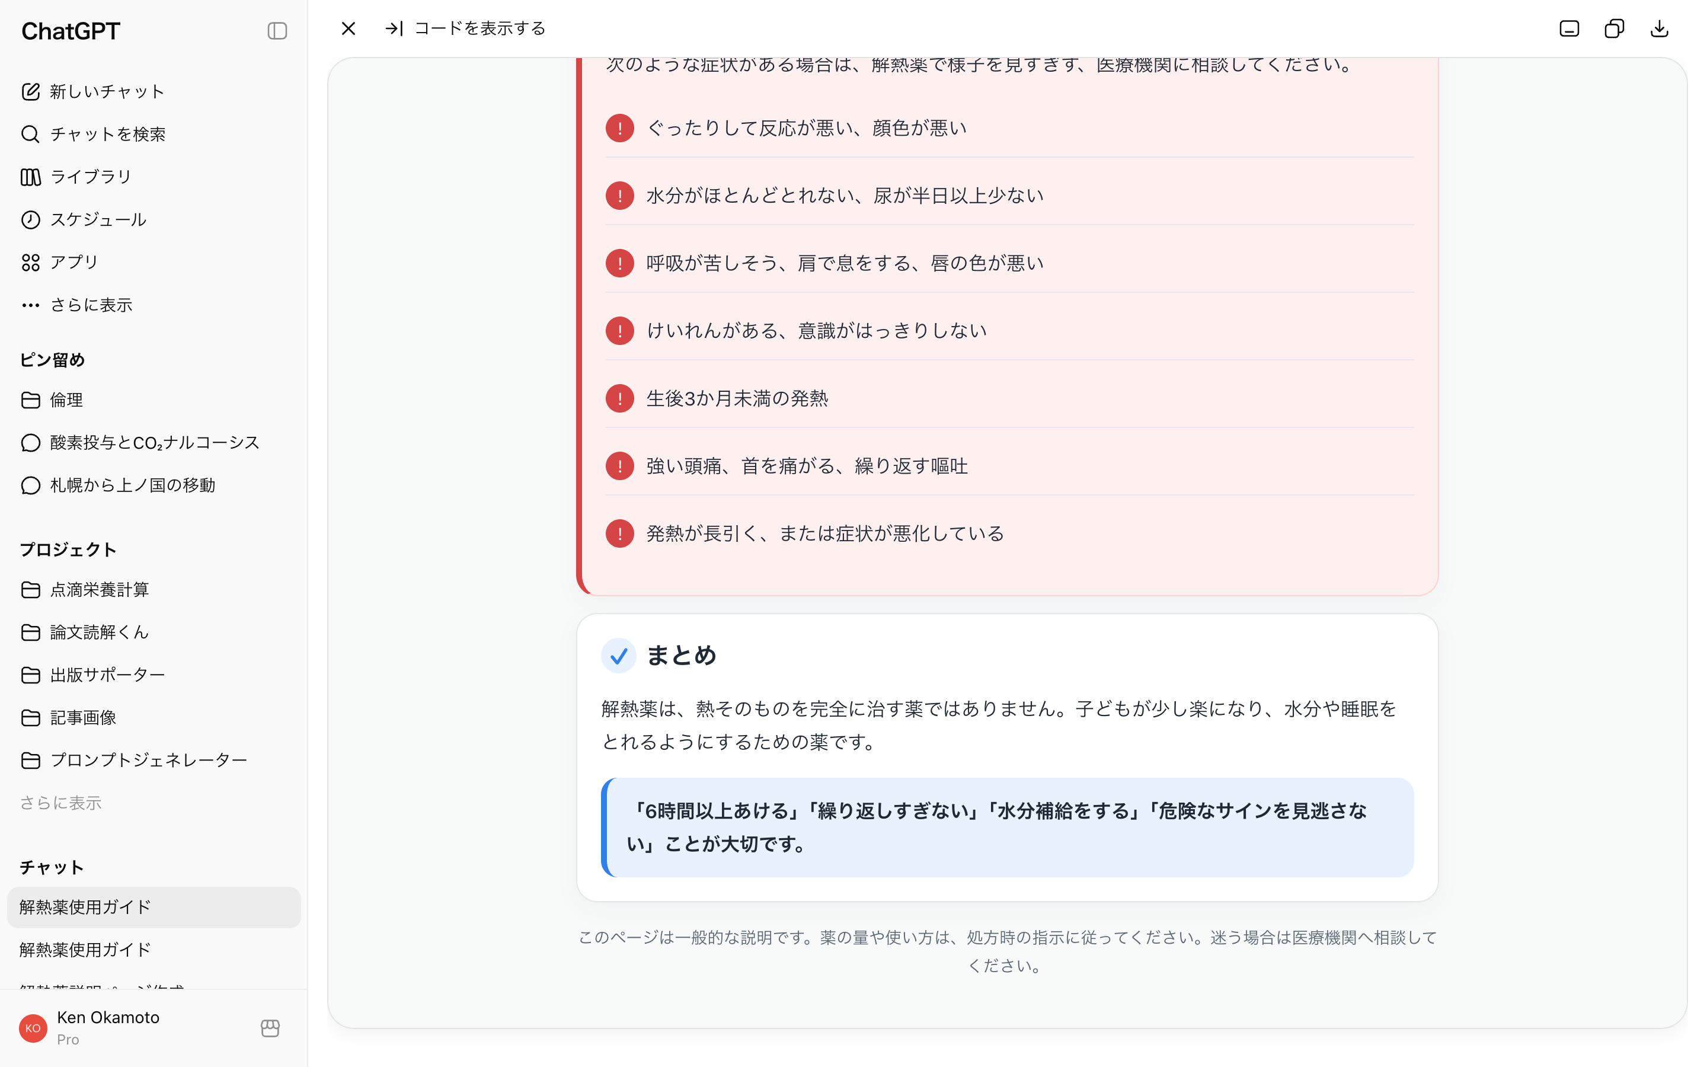Viewport: 1707px width, 1067px height.
Task: Open アプリ section
Action: (154, 263)
